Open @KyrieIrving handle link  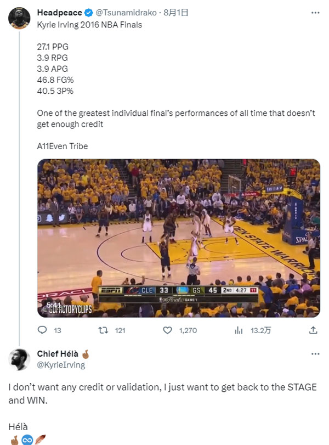61,365
